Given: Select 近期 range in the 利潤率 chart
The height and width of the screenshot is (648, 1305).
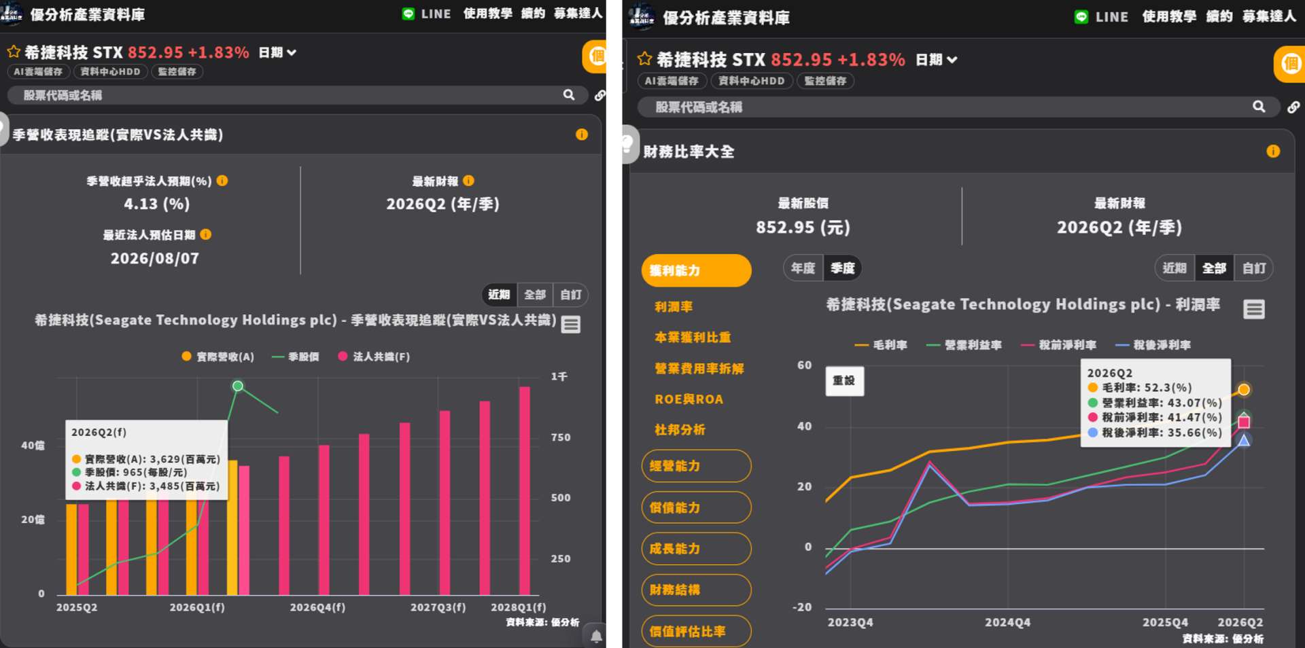Looking at the screenshot, I should tap(1174, 268).
